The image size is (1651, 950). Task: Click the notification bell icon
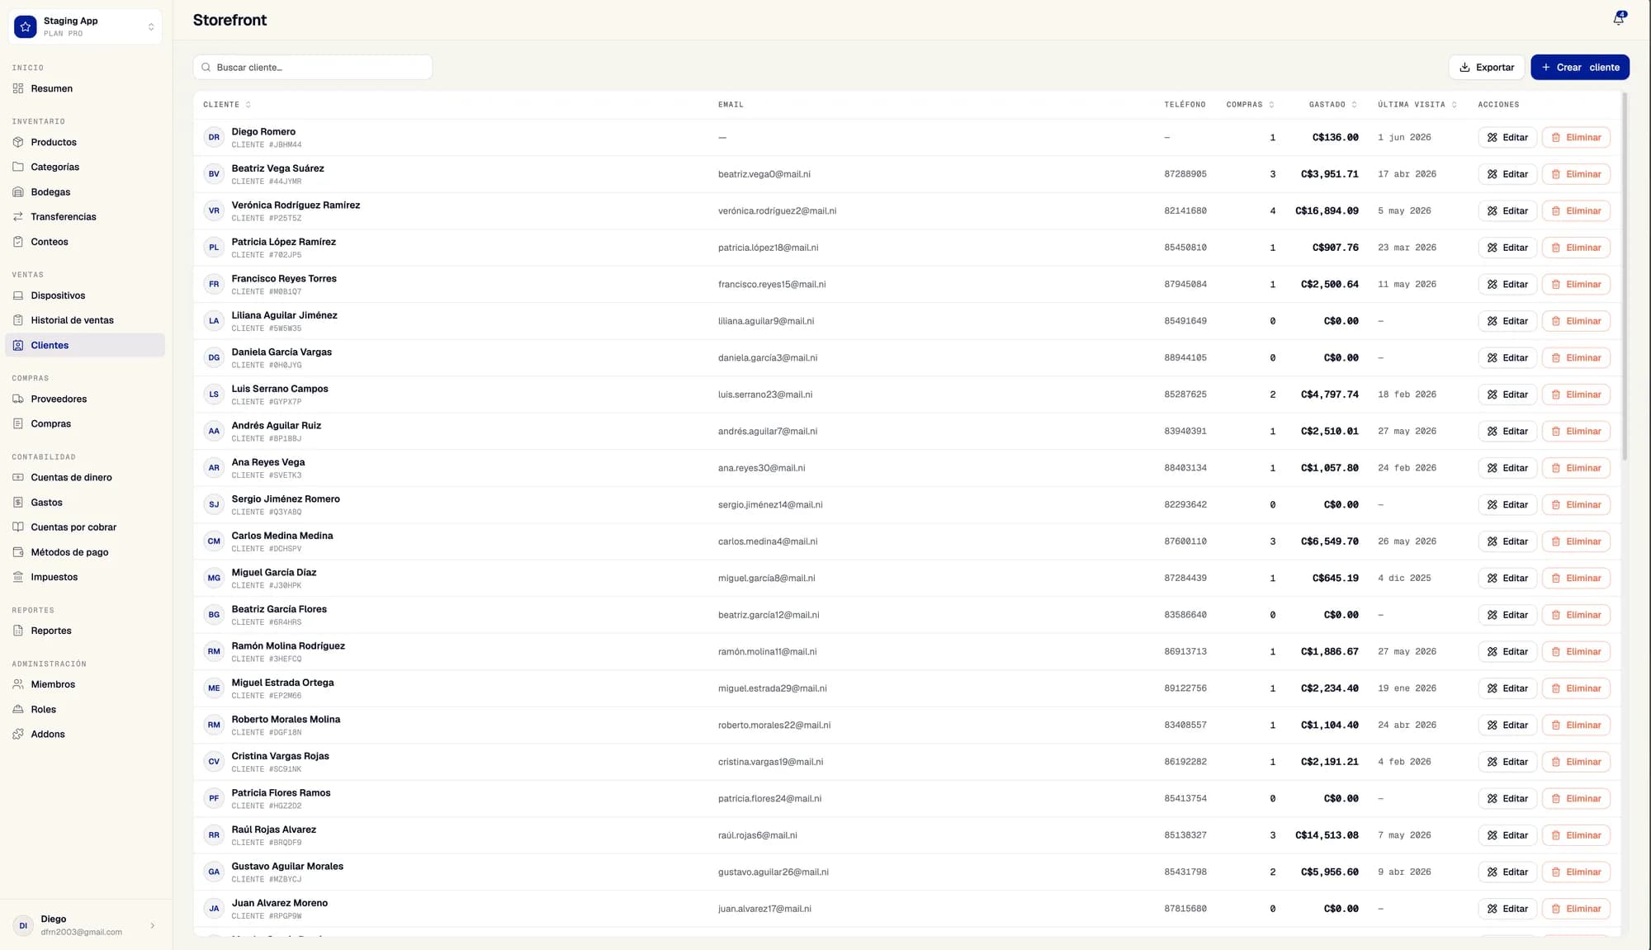pyautogui.click(x=1618, y=20)
